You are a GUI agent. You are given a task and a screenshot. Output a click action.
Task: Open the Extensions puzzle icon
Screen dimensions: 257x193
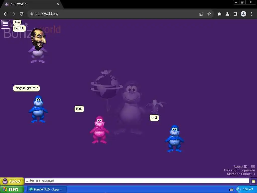coord(219,14)
